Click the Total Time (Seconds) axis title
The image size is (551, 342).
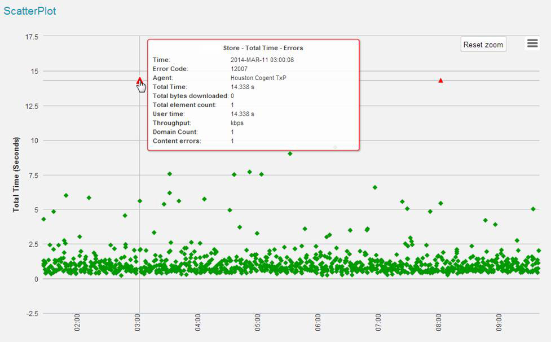(16, 174)
